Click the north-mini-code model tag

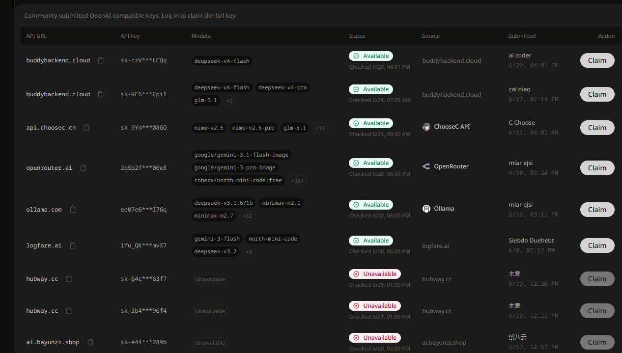(x=273, y=239)
